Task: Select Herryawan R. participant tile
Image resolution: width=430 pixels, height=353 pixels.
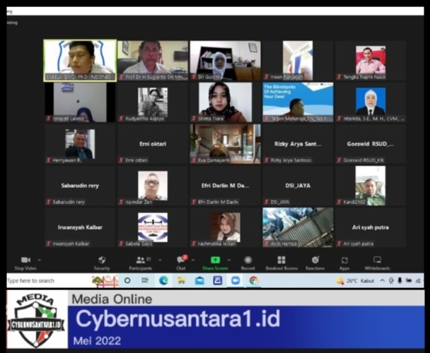Action: coord(80,144)
